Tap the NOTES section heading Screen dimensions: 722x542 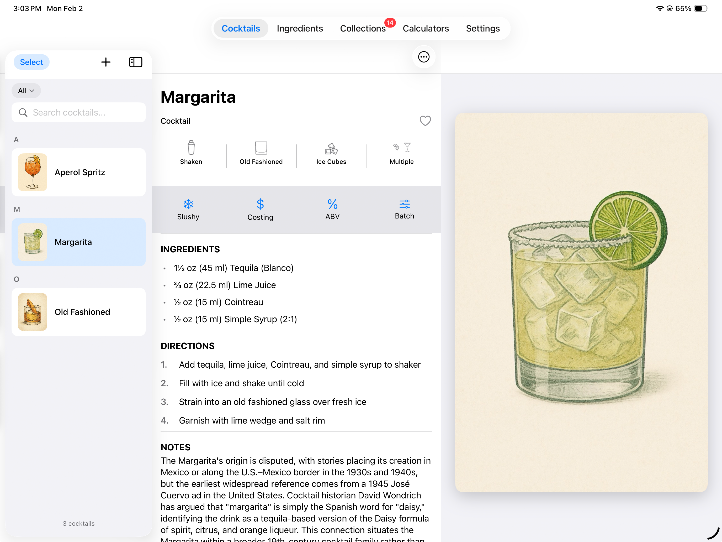click(x=176, y=447)
